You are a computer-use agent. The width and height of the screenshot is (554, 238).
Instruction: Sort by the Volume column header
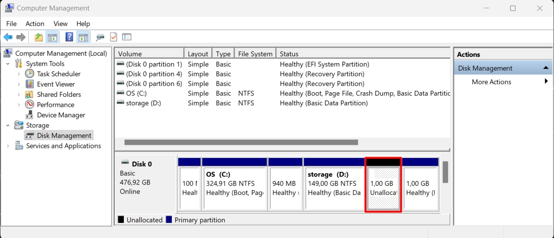149,53
